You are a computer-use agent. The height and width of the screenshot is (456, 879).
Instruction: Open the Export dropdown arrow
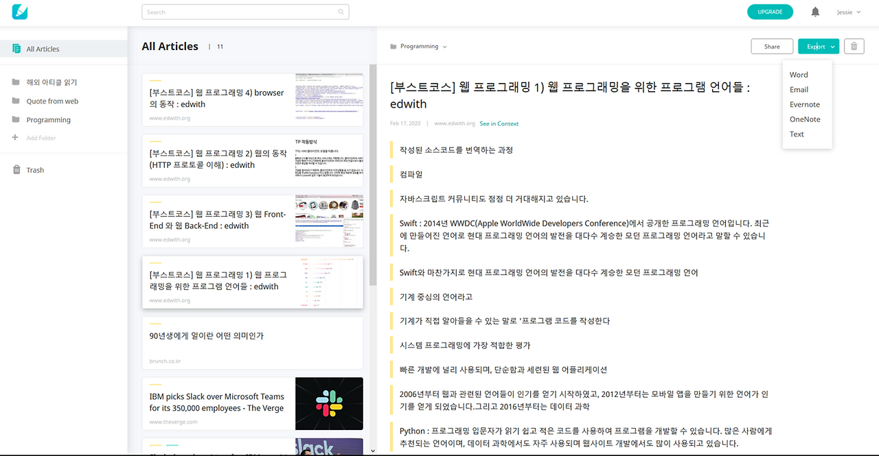(x=833, y=47)
